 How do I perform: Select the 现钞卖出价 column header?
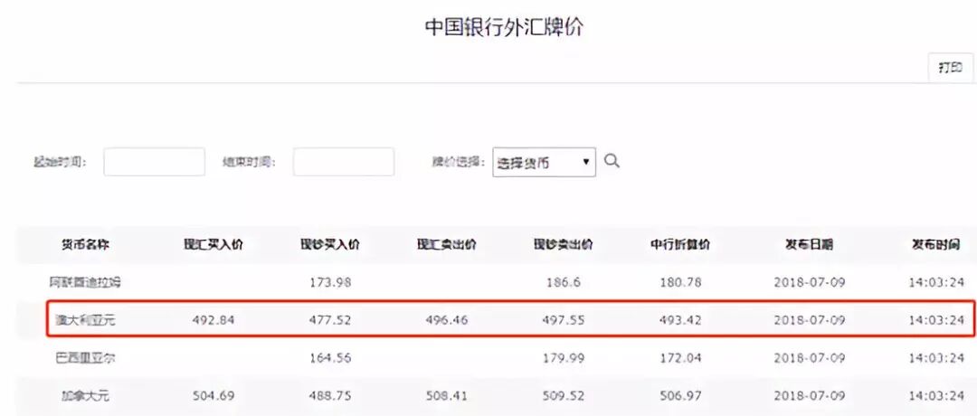(x=564, y=245)
